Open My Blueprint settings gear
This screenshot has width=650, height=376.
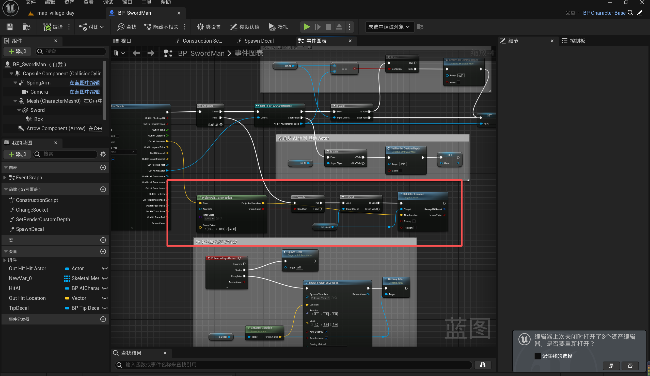tap(103, 154)
